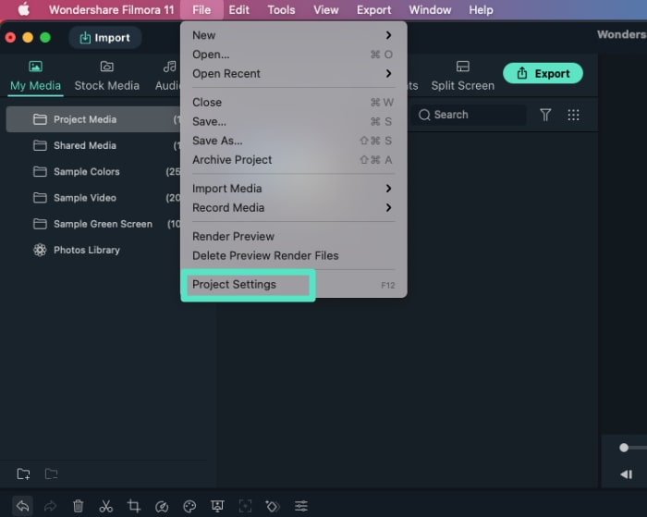Click the previous frame playback button

(626, 474)
